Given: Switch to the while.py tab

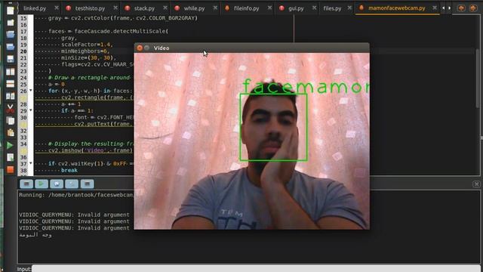Looking at the screenshot, I should click(x=194, y=8).
